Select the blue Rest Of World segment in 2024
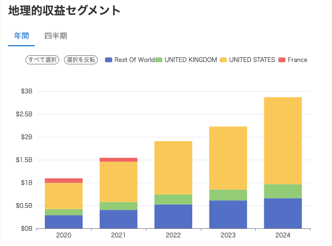 [283, 214]
